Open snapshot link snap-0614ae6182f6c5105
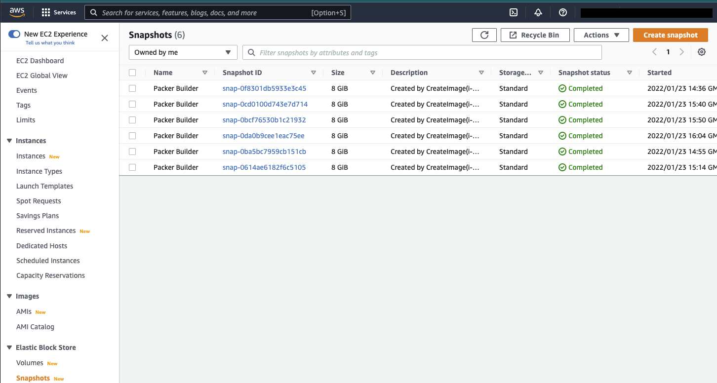Image resolution: width=717 pixels, height=383 pixels. (x=264, y=167)
